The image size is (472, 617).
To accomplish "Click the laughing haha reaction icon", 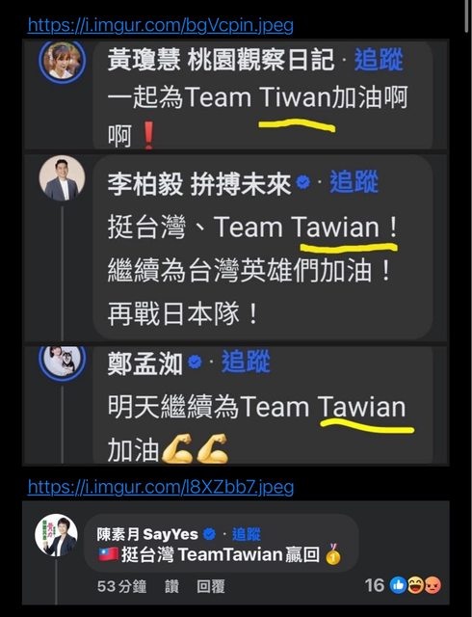I will point(415,585).
